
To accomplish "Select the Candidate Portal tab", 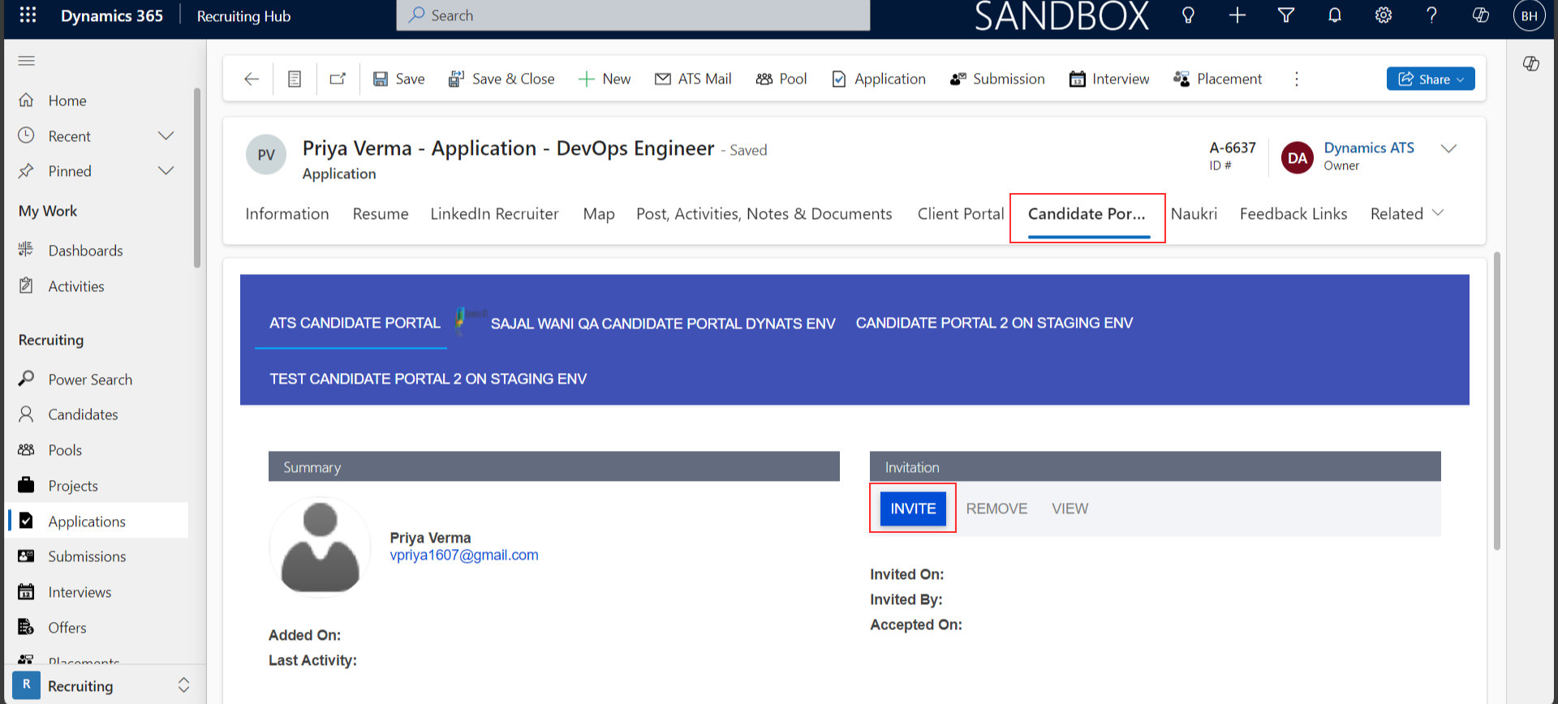I will coord(1087,213).
